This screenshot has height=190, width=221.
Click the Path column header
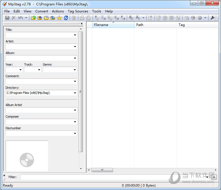(155, 25)
